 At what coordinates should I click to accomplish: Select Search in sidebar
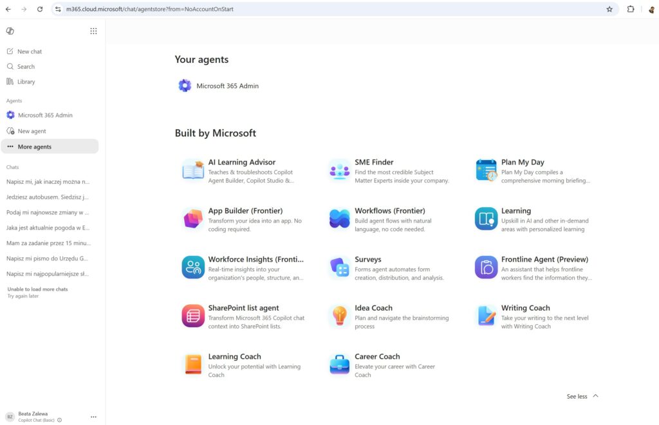tap(26, 66)
